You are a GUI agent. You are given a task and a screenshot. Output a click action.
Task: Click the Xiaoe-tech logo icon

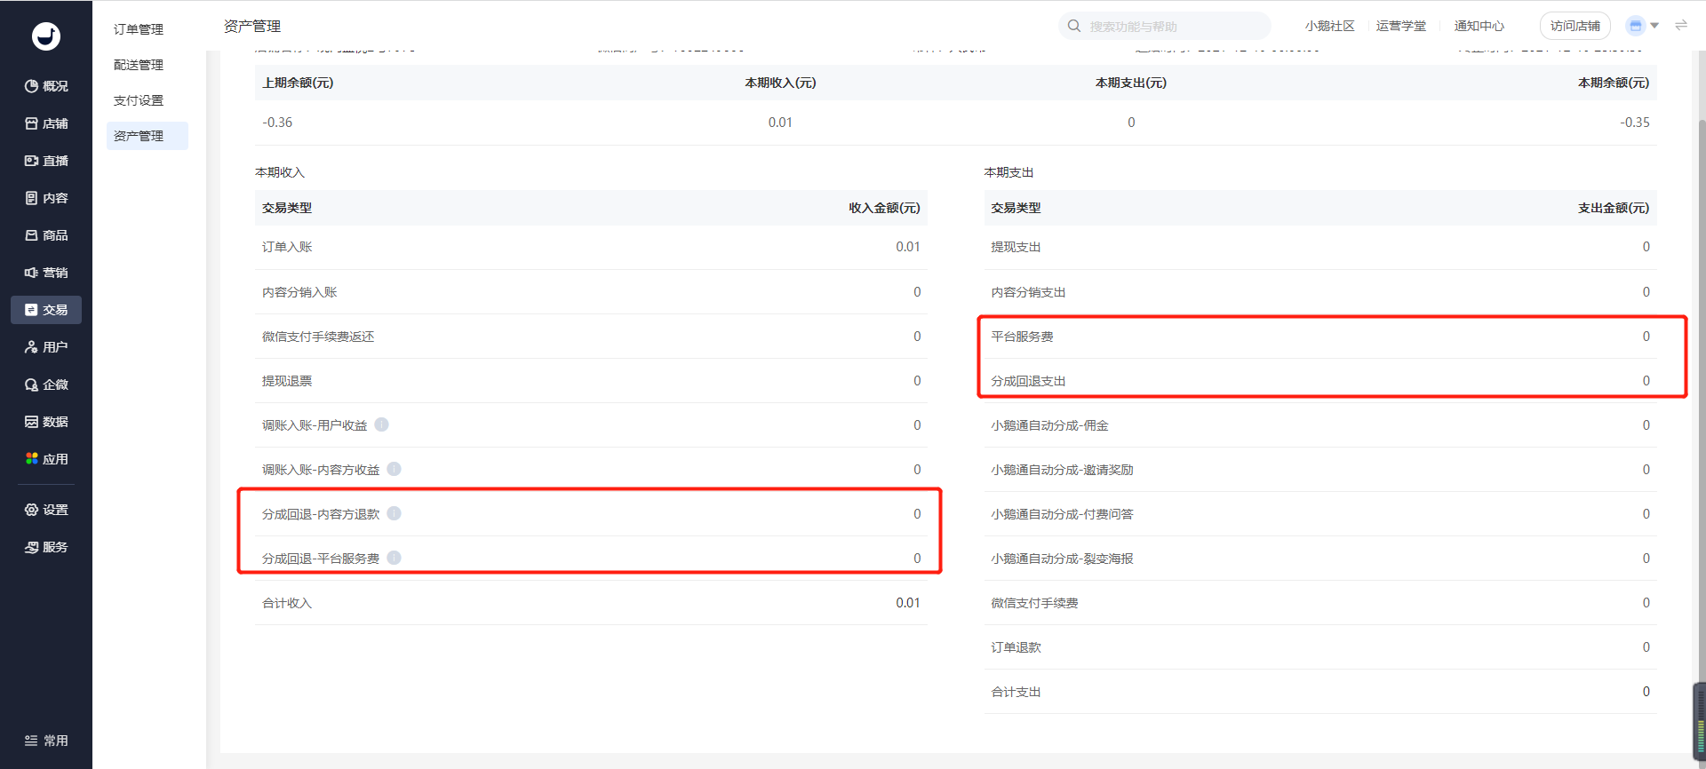(x=46, y=36)
